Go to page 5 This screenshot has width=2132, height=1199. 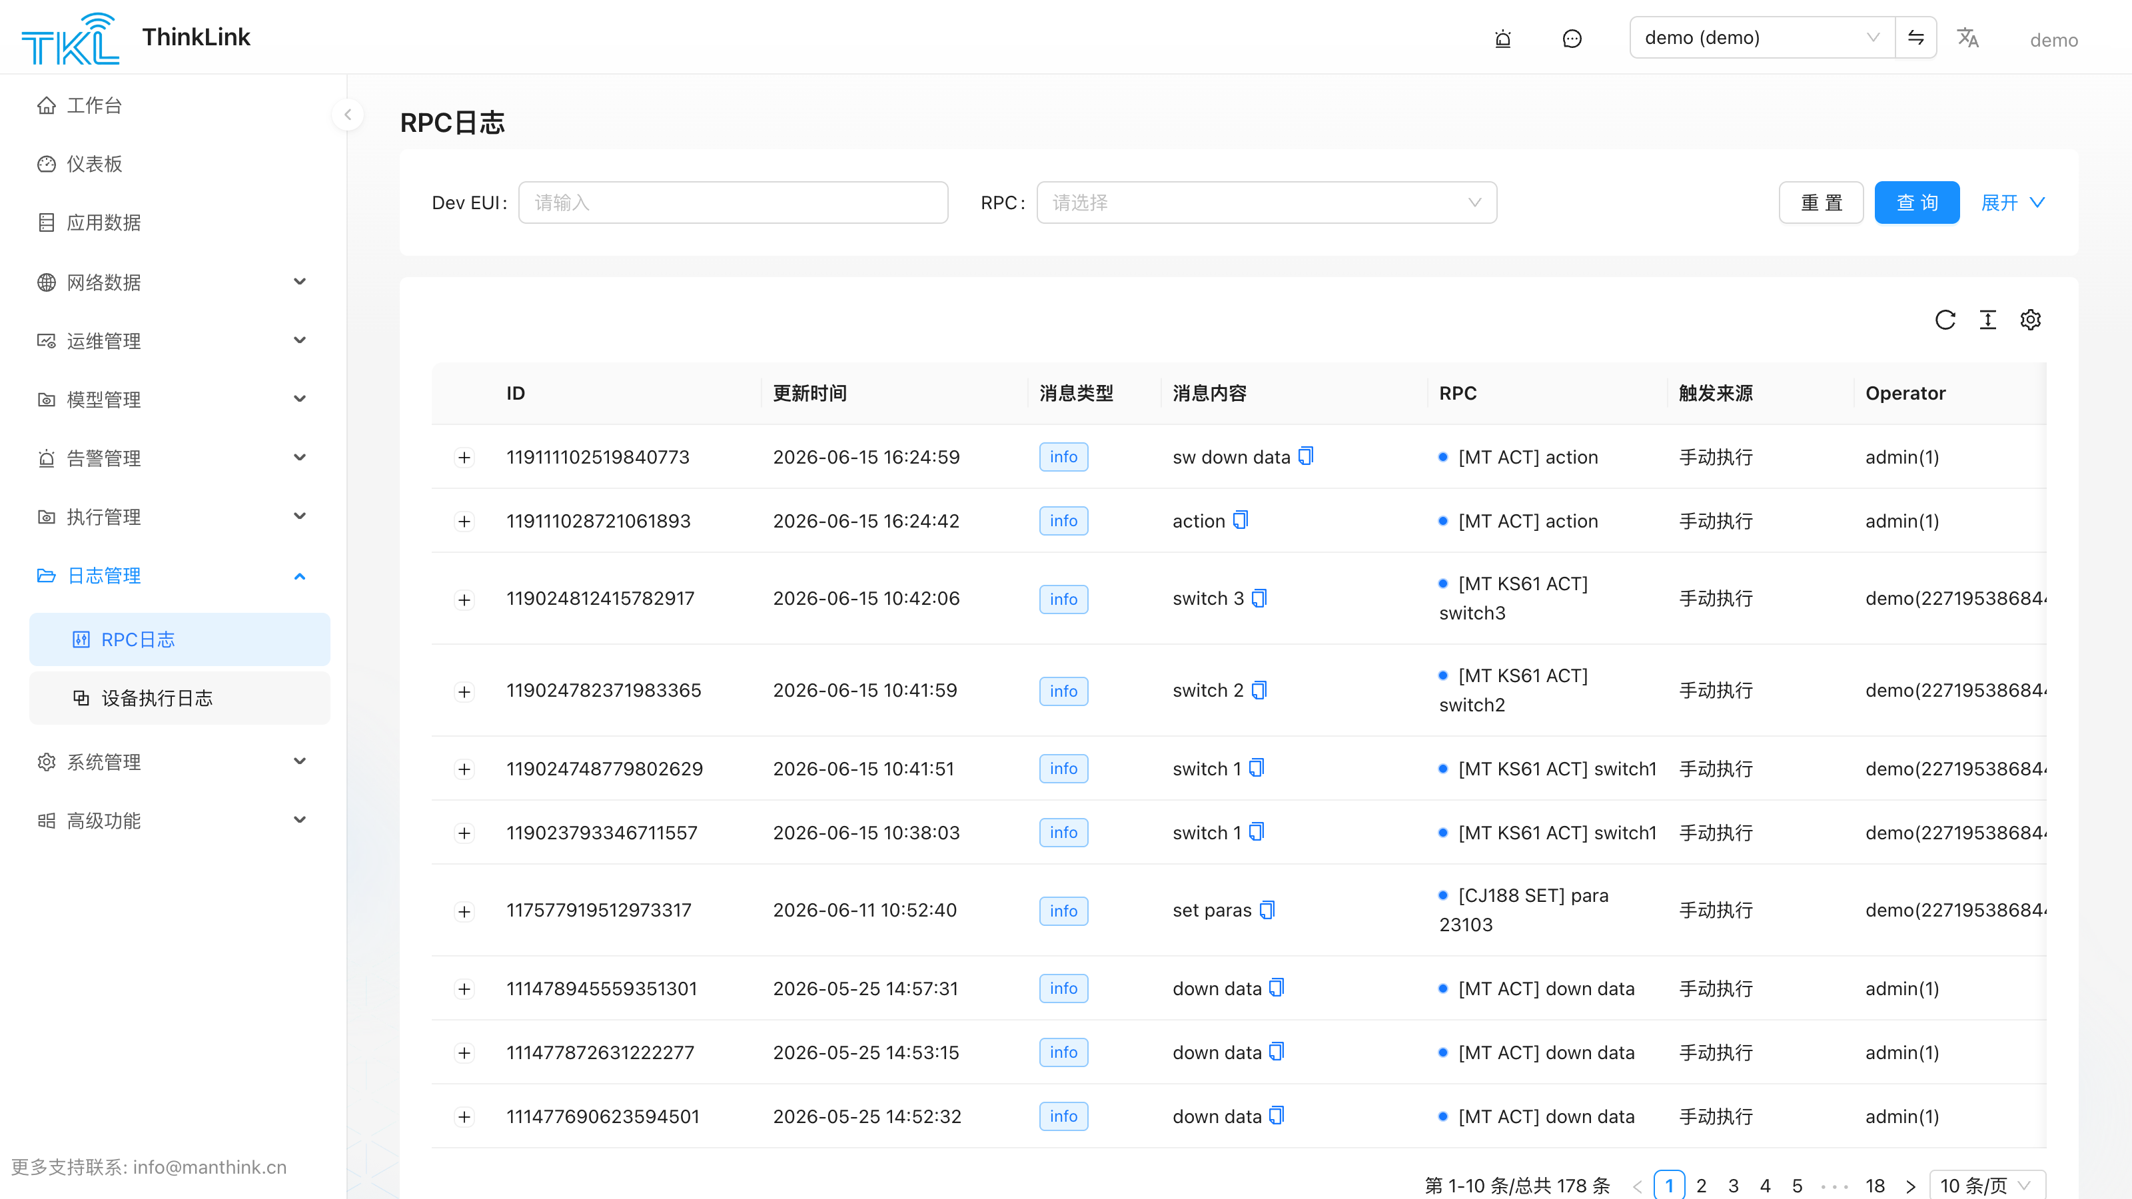coord(1797,1186)
